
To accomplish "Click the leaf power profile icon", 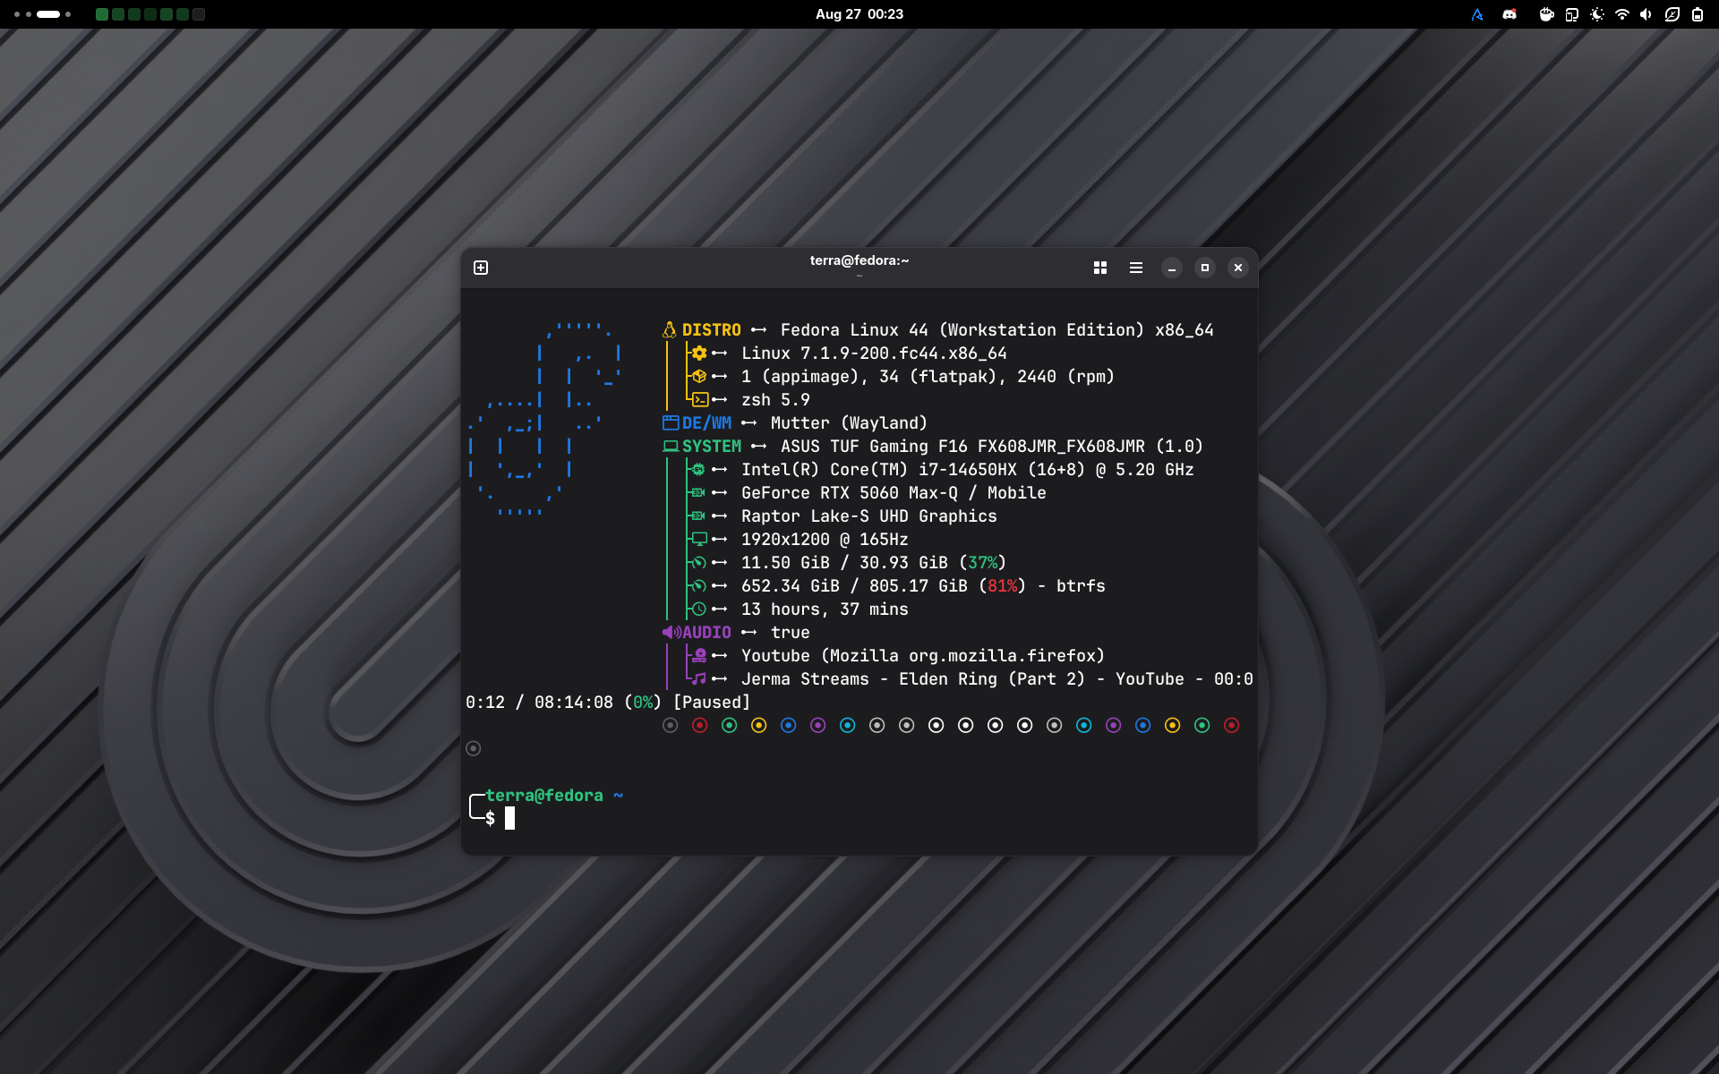I will click(x=1672, y=14).
